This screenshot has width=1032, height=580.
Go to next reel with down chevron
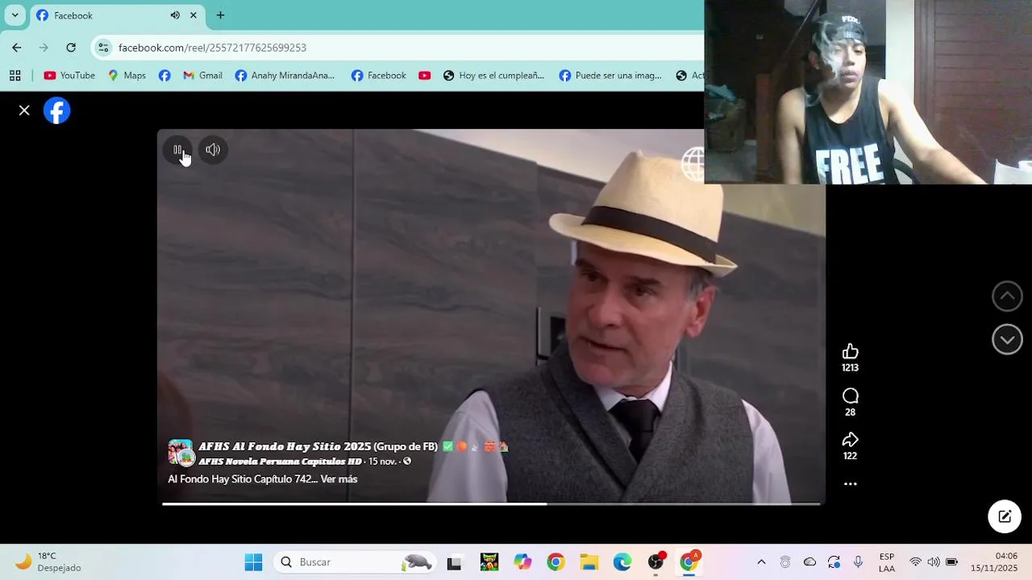(x=1007, y=340)
